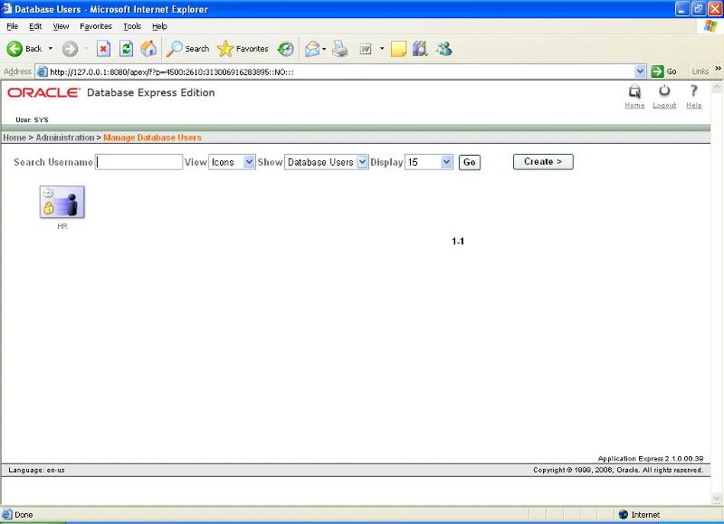This screenshot has height=524, width=724.
Task: Click the browser Home house icon
Action: click(x=148, y=49)
